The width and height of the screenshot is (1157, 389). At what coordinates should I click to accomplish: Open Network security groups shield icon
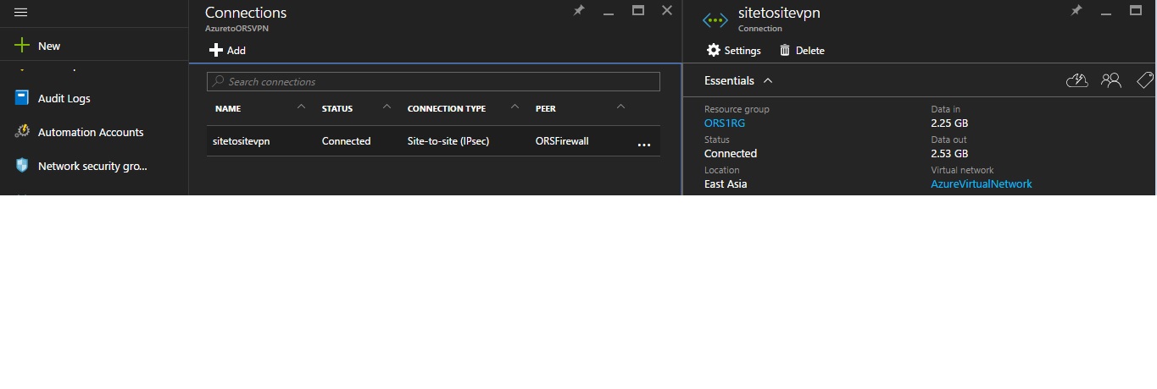point(22,166)
